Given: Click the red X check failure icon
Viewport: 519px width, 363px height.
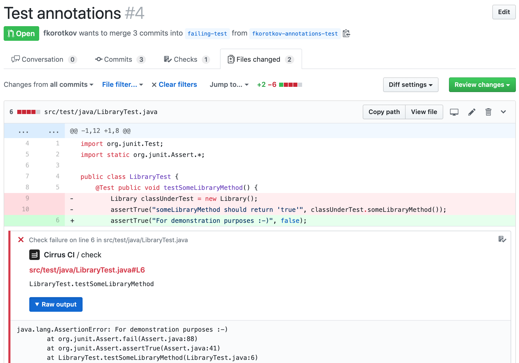Looking at the screenshot, I should pos(21,240).
